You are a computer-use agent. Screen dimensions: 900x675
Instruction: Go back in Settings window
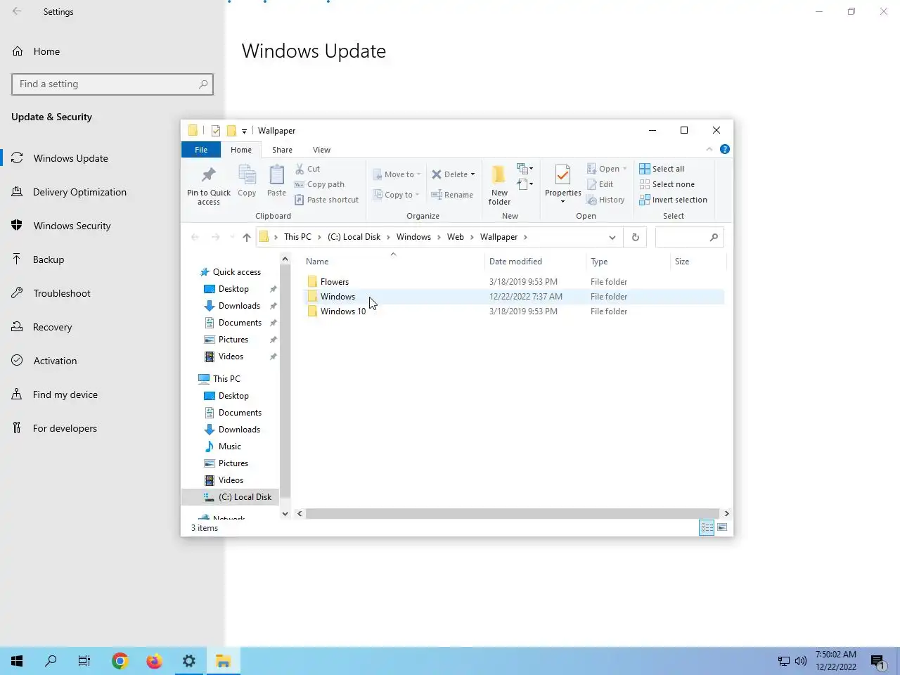[17, 11]
